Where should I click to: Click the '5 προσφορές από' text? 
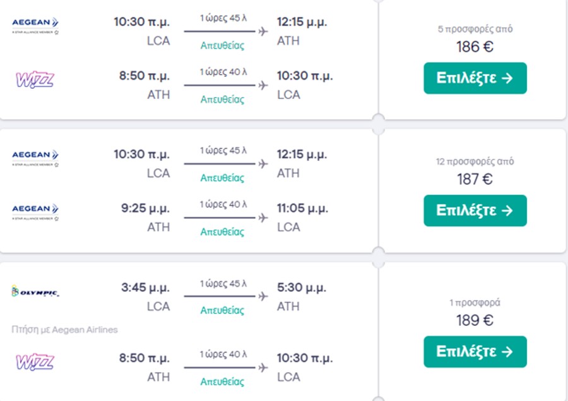(475, 29)
